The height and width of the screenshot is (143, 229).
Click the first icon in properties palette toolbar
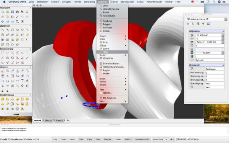188,24
